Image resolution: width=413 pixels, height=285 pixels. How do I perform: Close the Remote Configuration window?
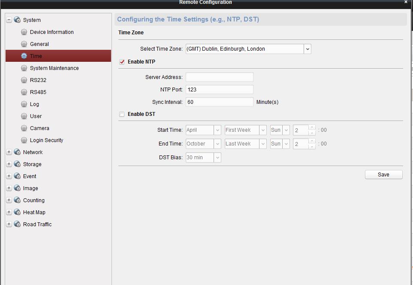click(x=406, y=2)
